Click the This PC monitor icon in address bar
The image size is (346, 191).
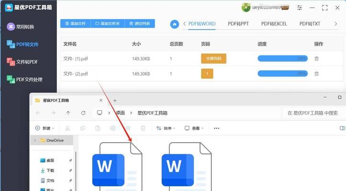(x=99, y=113)
